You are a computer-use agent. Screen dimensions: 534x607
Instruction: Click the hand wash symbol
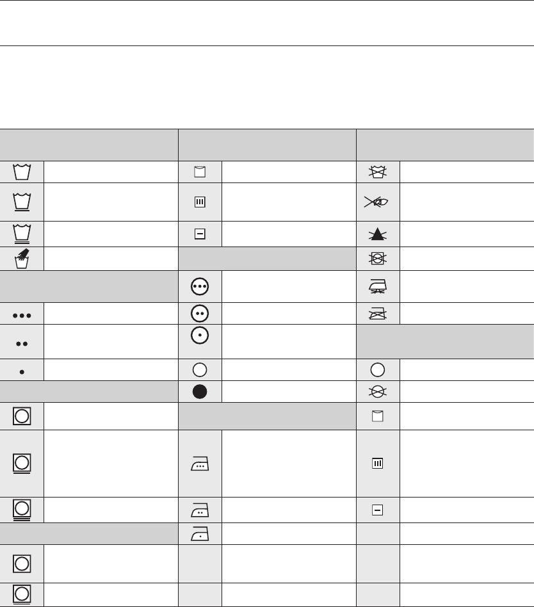point(22,259)
